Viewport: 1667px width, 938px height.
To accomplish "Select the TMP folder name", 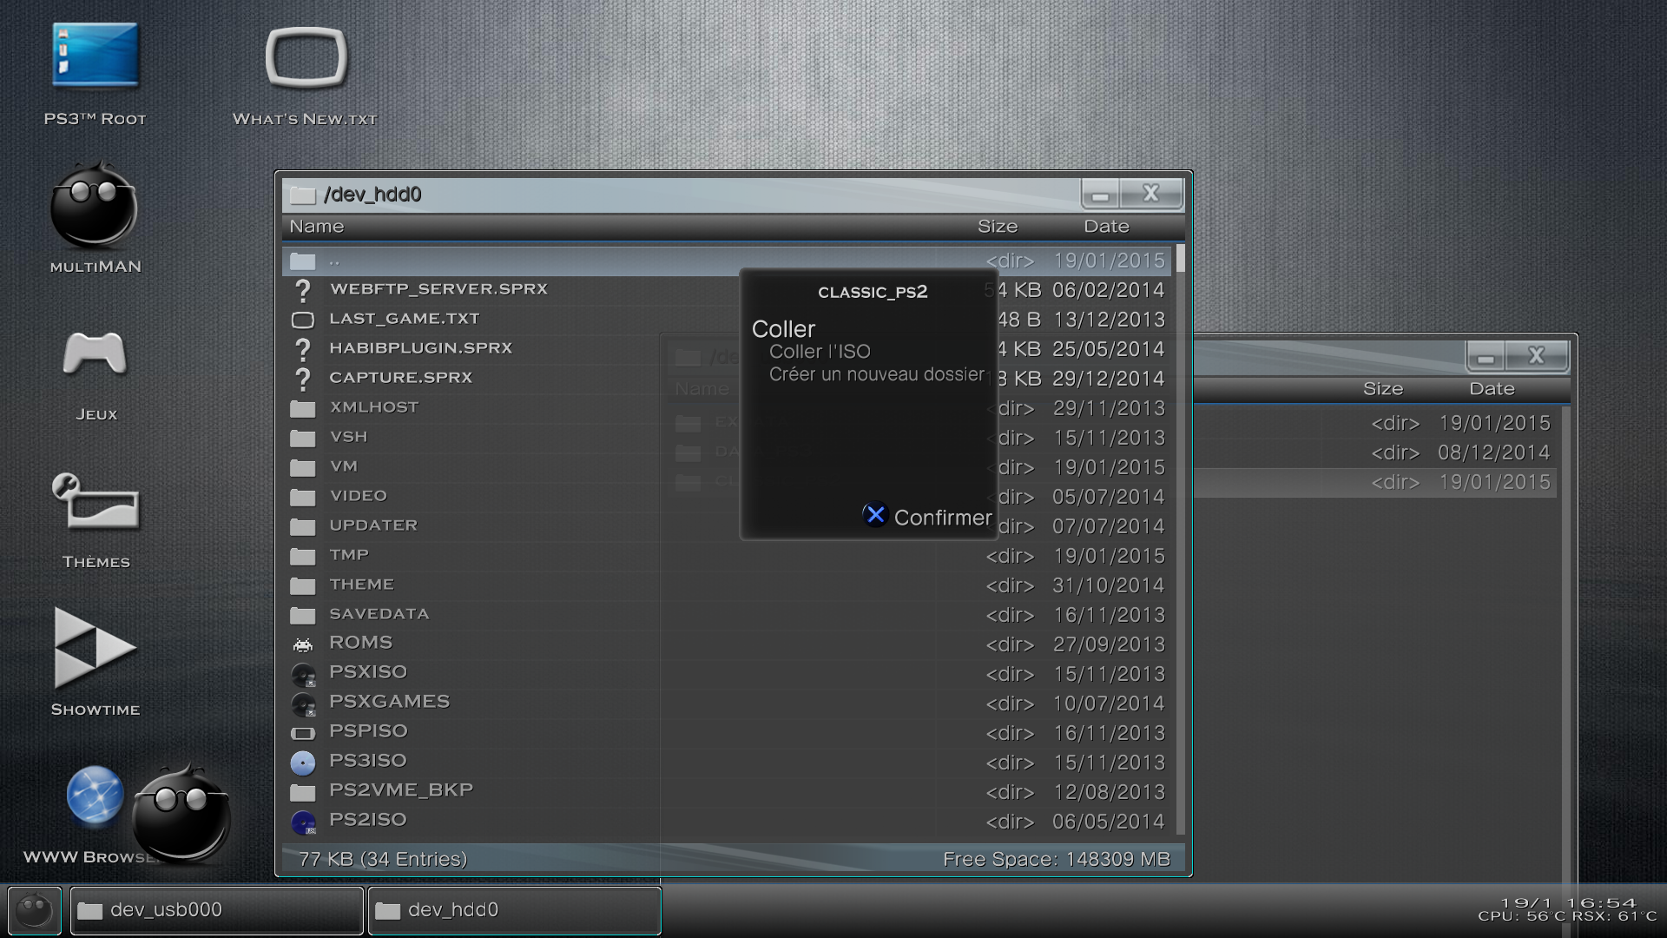I will (x=349, y=555).
